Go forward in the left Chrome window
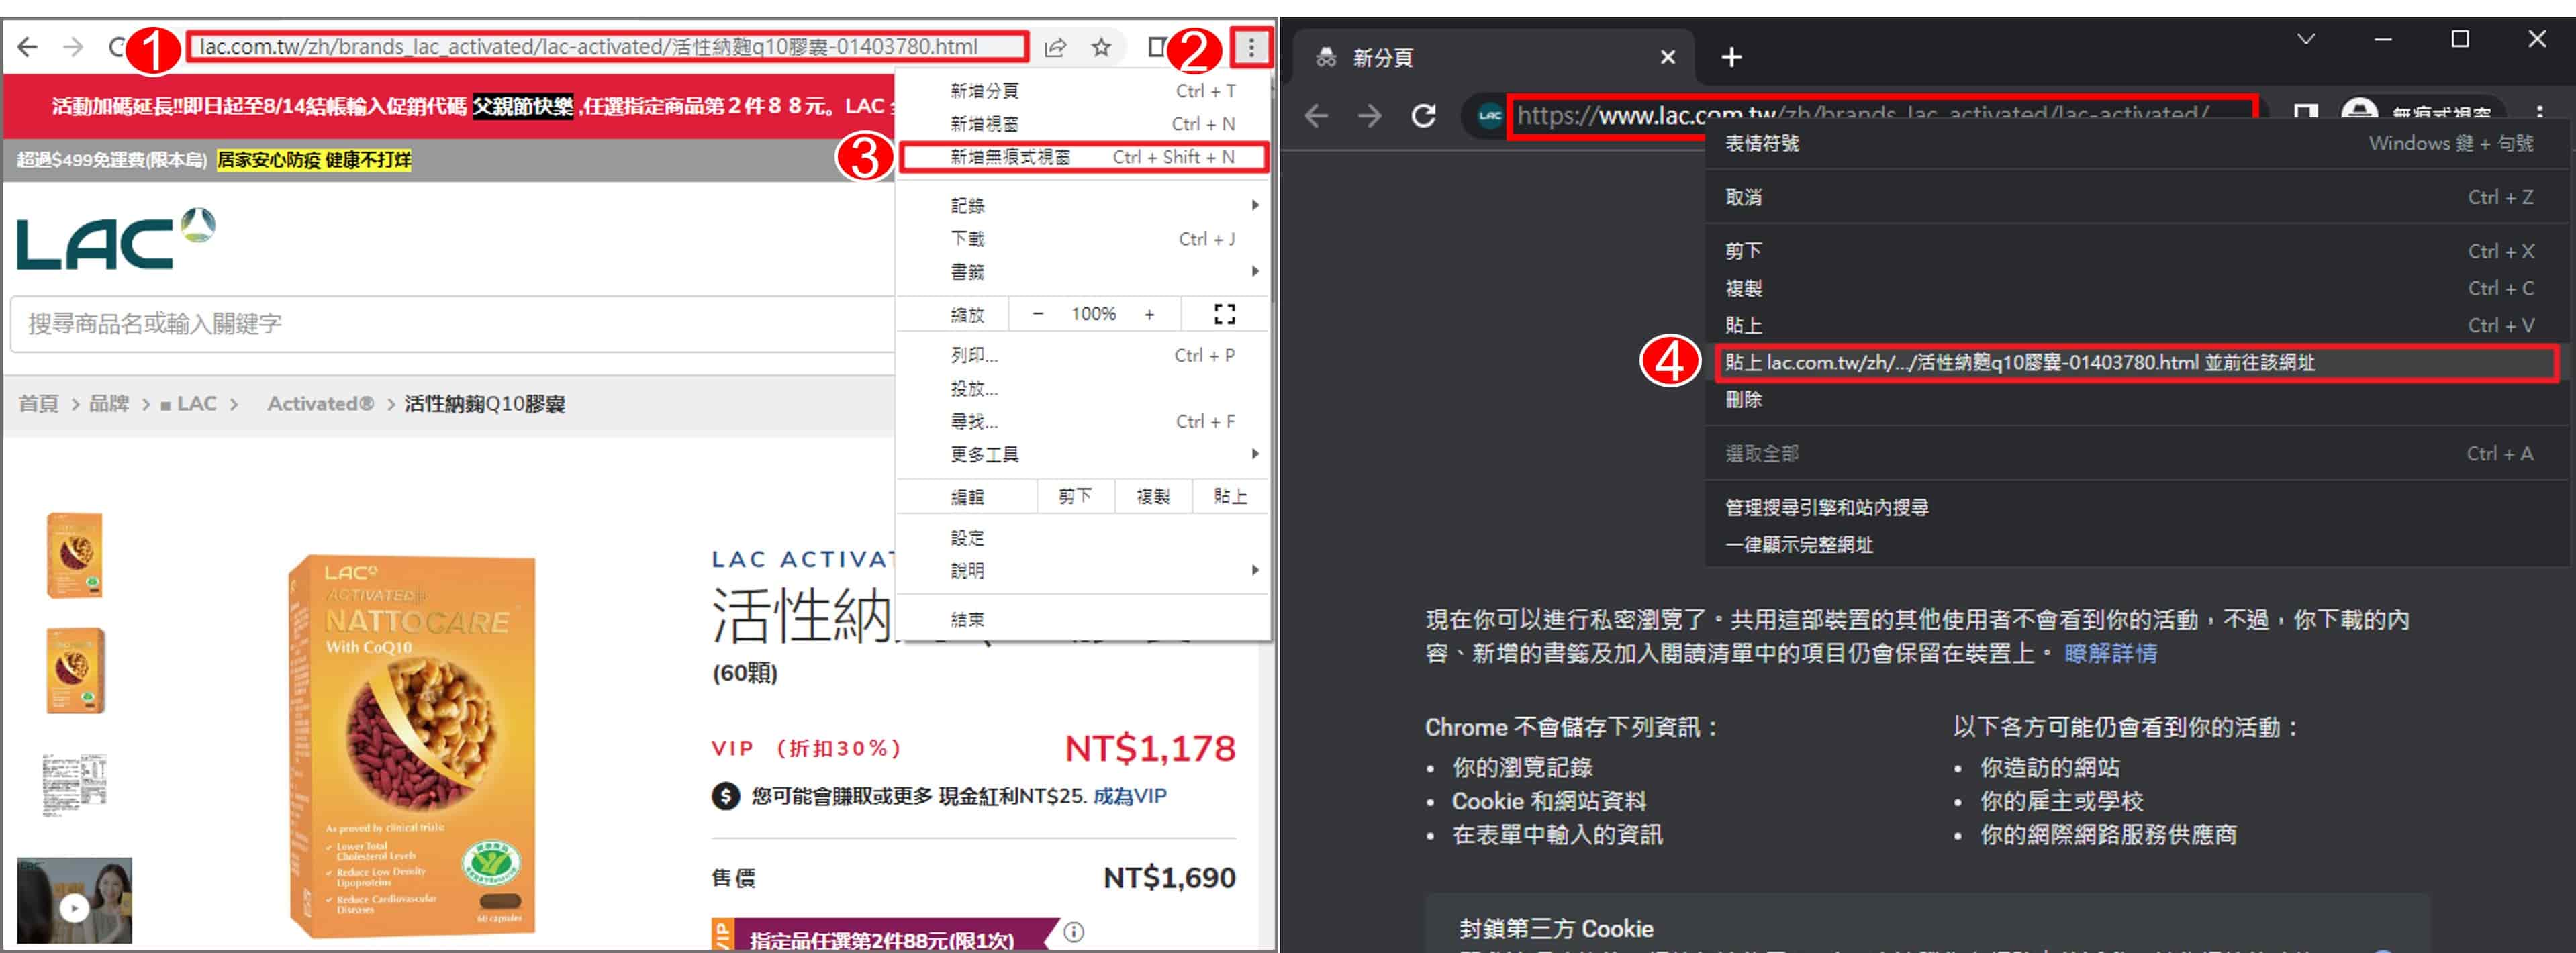2576x953 pixels. point(73,47)
